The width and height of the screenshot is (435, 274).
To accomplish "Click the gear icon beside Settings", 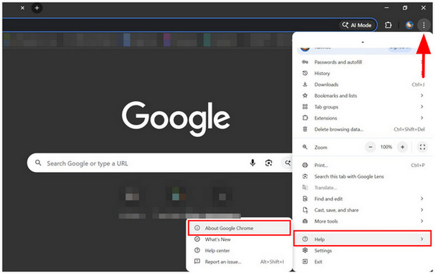I will 305,250.
